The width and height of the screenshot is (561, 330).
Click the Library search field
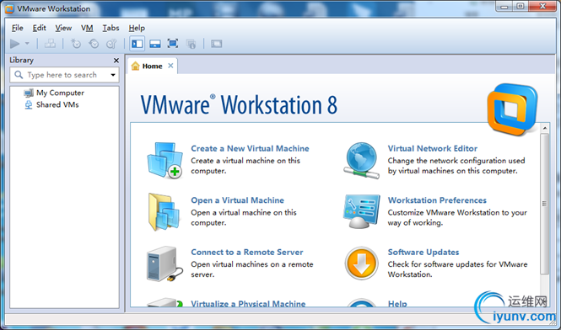[64, 75]
